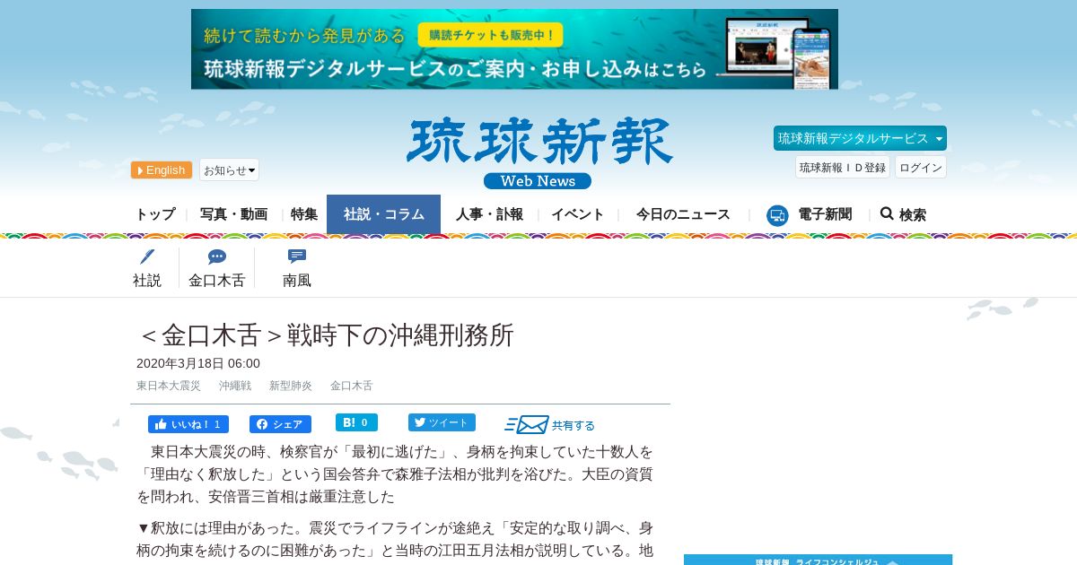Select the 南風 comment icon

click(x=297, y=256)
